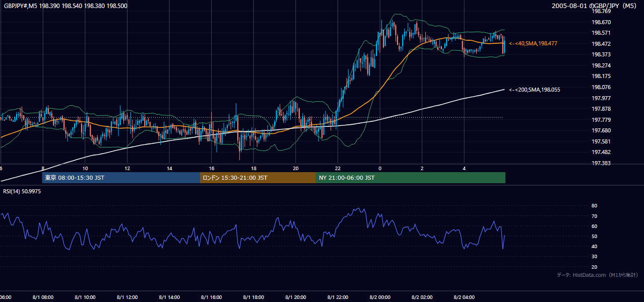Click price axis label 198.175
Screen dimensions: 644x302
pos(601,76)
